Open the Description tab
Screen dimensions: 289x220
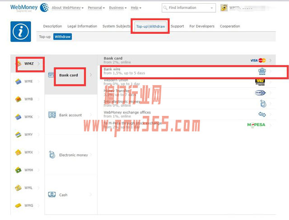(52, 26)
